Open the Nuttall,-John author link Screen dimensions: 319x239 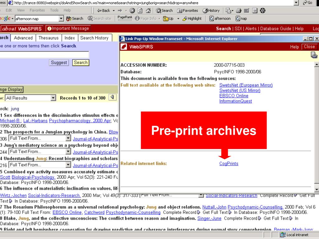coord(214,207)
